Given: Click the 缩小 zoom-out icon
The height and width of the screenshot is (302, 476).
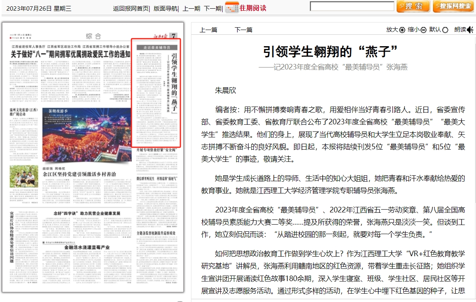Looking at the screenshot, I should click(423, 30).
